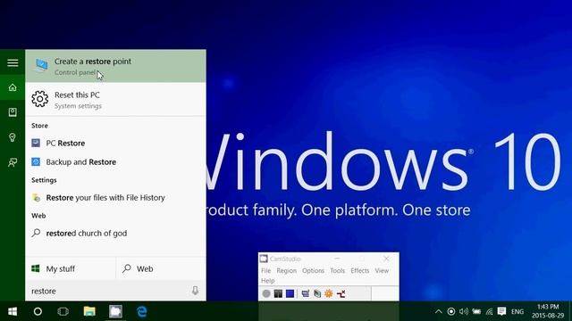Click the CamStudio Pause button
572x321 pixels.
pos(278,293)
